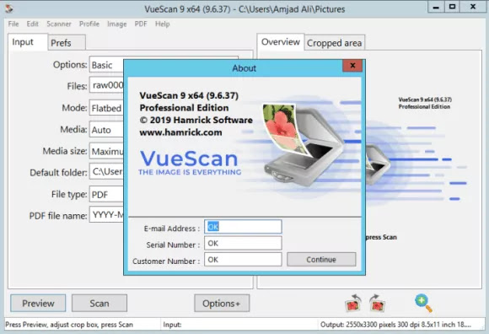This screenshot has width=489, height=334.
Task: Click the VueScan app icon in title bar
Action: point(9,8)
